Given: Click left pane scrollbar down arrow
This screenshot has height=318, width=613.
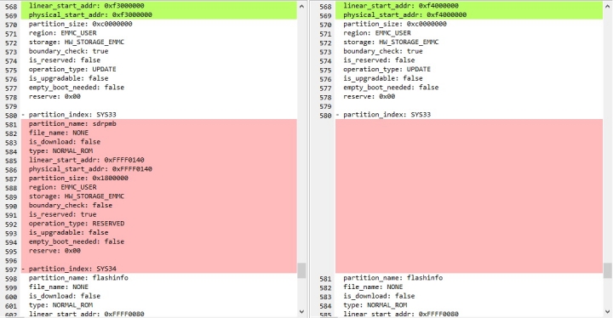Looking at the screenshot, I should (301, 311).
